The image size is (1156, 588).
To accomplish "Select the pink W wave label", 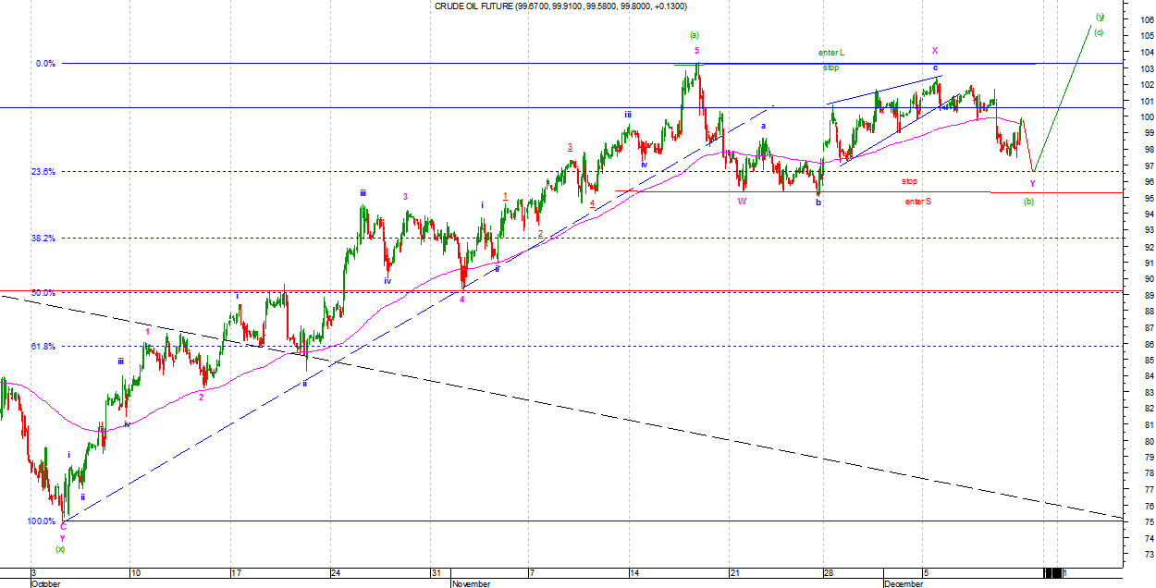I will click(x=742, y=201).
